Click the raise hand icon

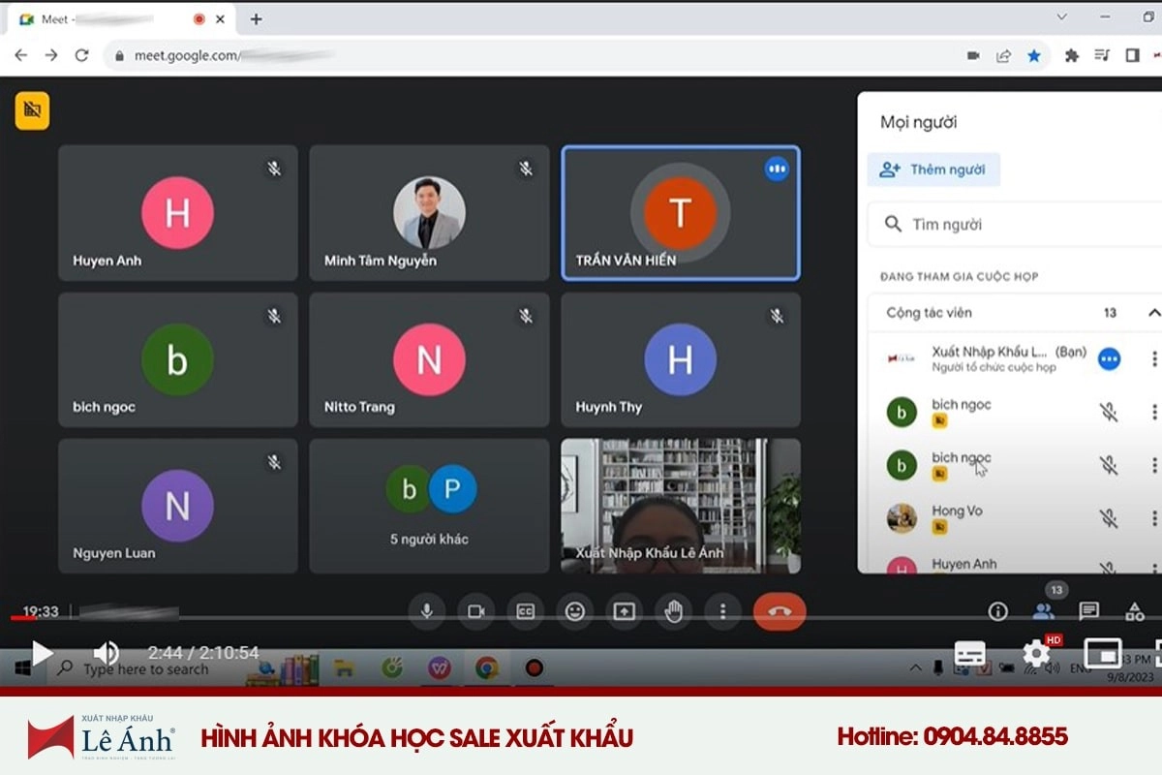click(x=673, y=611)
